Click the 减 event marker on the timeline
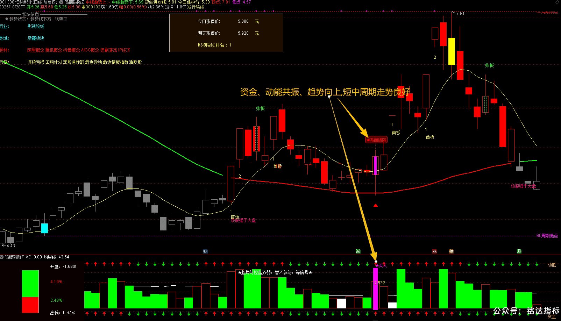The height and width of the screenshot is (321, 561). (358, 251)
